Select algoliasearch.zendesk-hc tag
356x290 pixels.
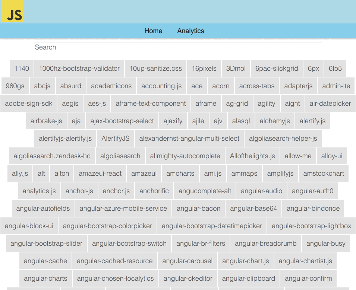[52, 156]
